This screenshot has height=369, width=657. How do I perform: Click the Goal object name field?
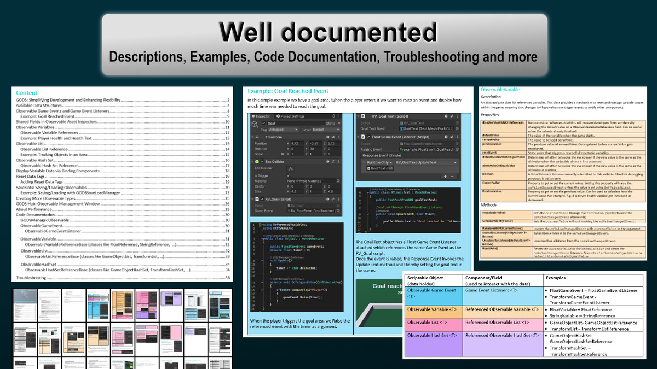(293, 123)
